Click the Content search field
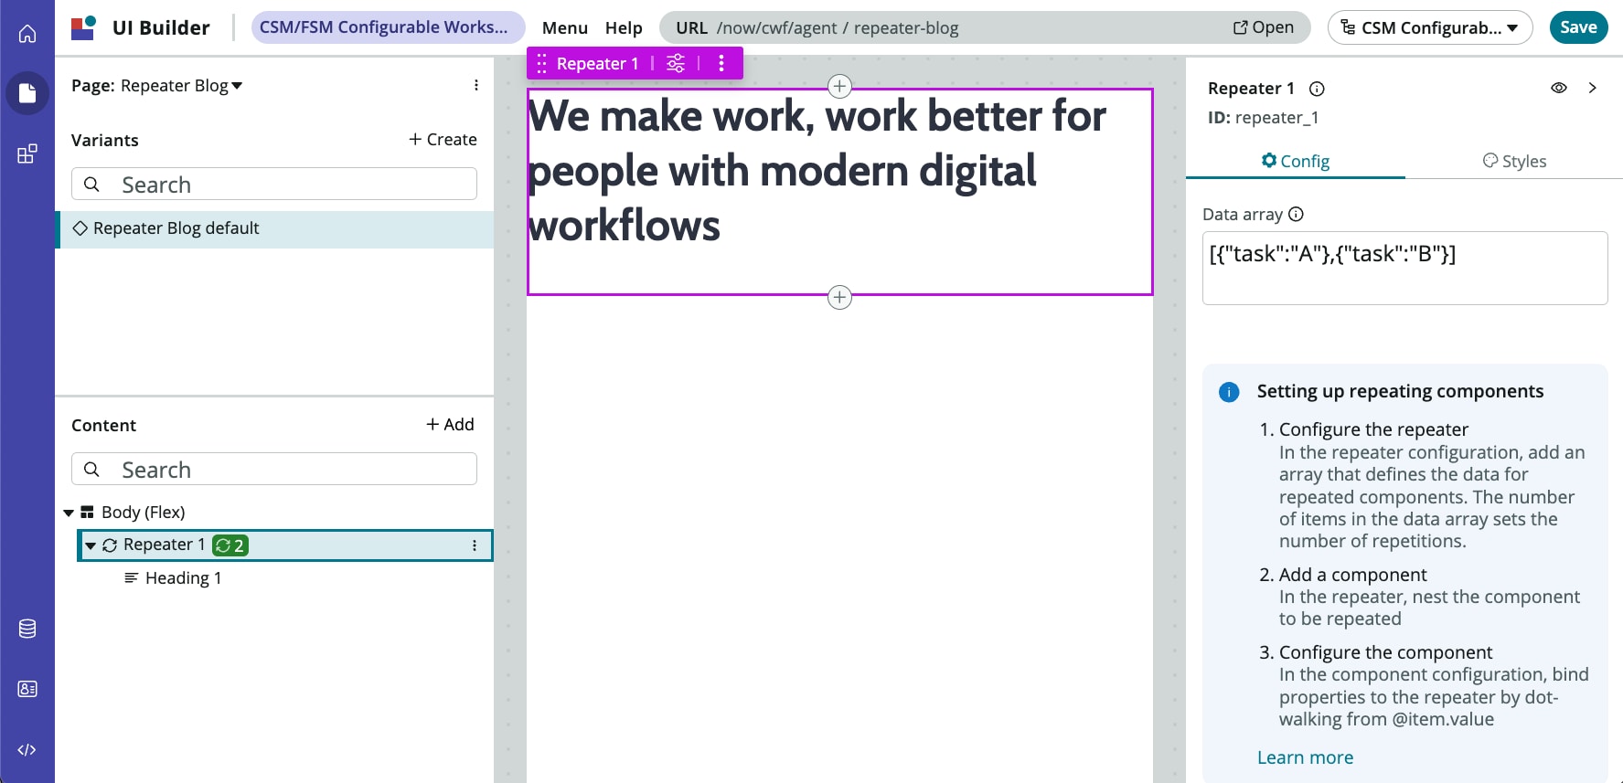1623x783 pixels. [x=274, y=469]
